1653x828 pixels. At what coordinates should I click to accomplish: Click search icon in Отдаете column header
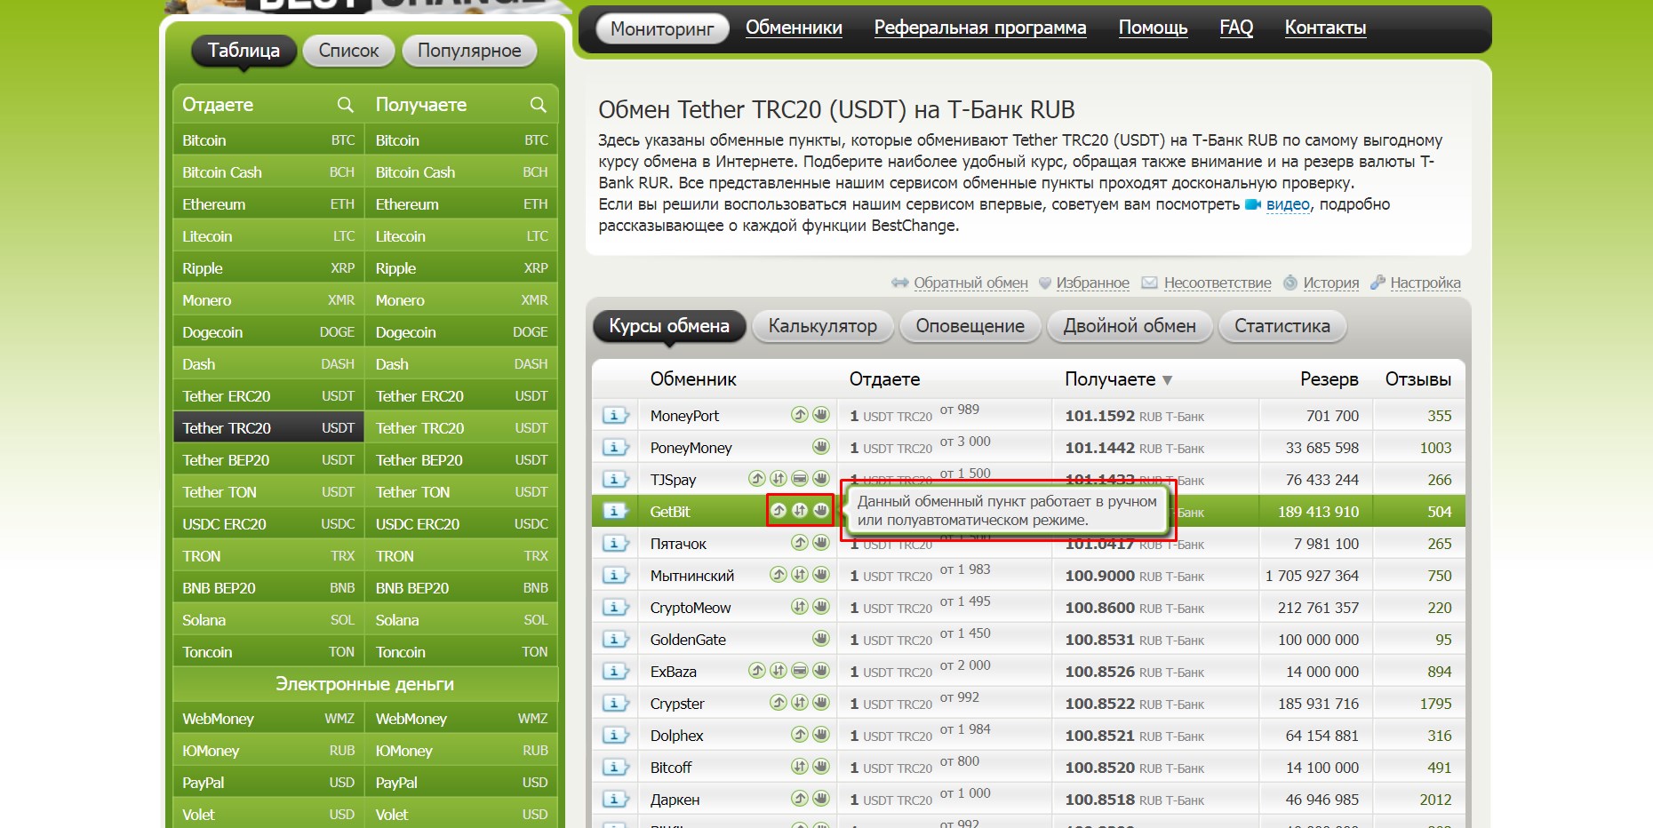click(346, 105)
